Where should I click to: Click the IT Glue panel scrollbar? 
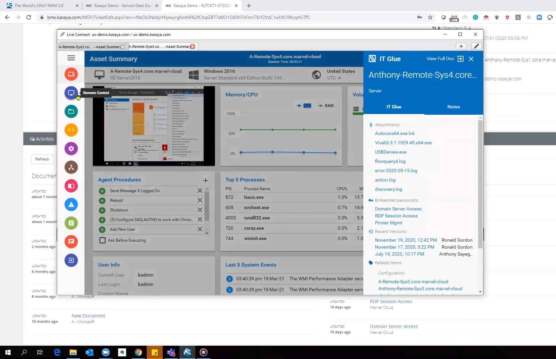pyautogui.click(x=480, y=184)
